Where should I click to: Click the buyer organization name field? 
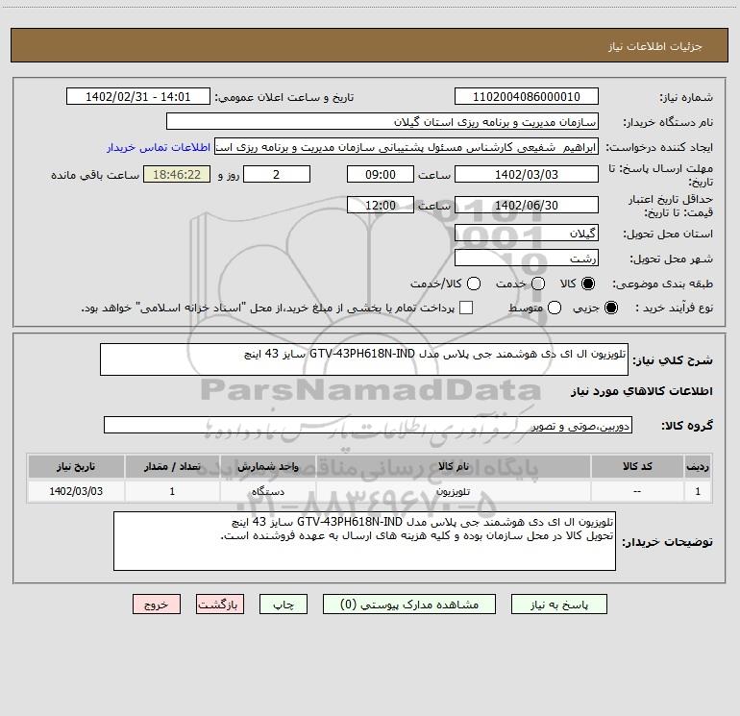pos(382,122)
